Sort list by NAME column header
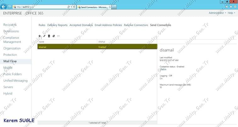This screenshot has height=127, width=238. point(67,42)
